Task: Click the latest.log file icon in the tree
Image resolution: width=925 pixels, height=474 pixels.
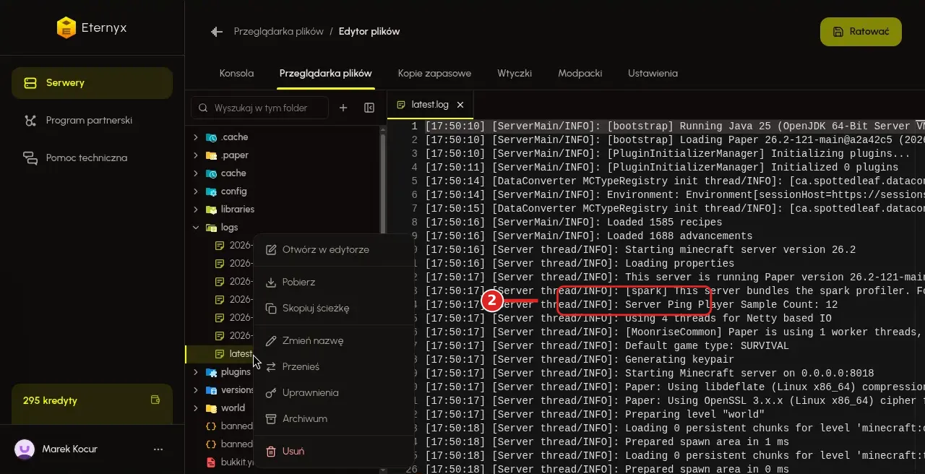Action: tap(220, 354)
